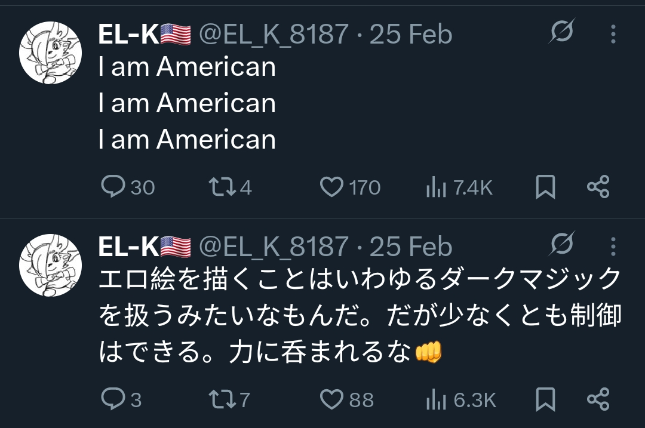This screenshot has height=428, width=645.
Task: Like the Japanese tweet with 88 likes
Action: click(x=331, y=399)
